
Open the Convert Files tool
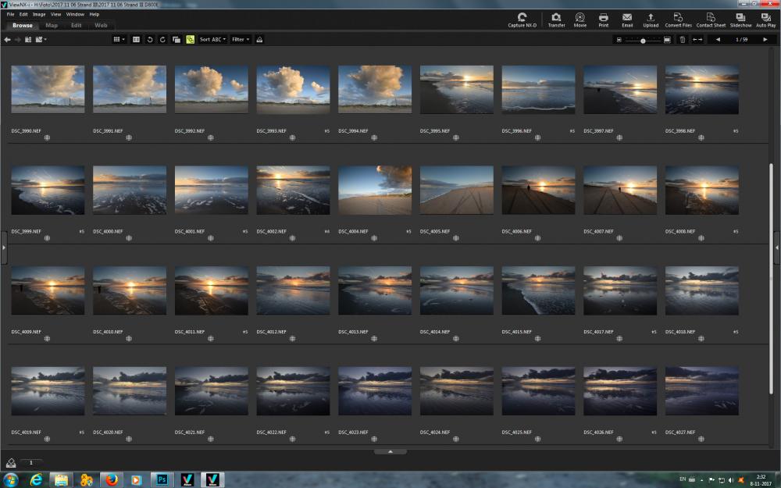[x=679, y=20]
